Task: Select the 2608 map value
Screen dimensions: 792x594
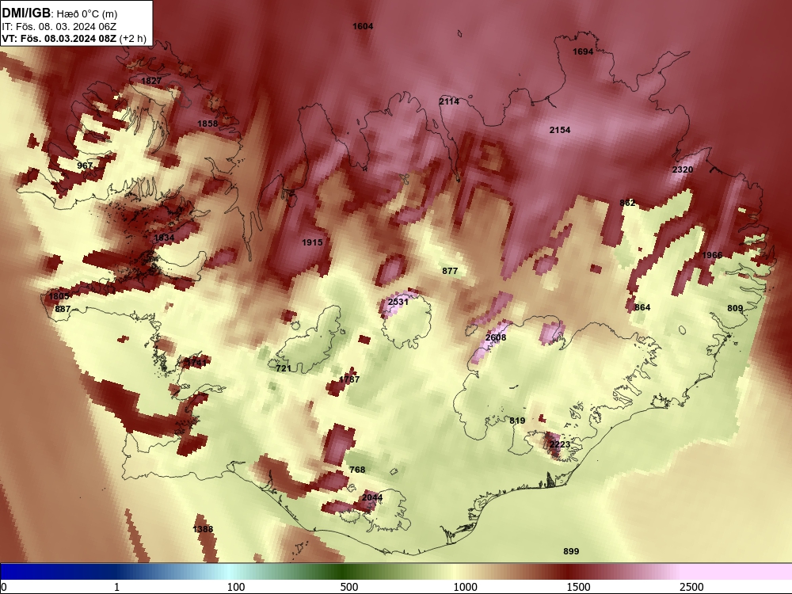Action: click(x=496, y=337)
